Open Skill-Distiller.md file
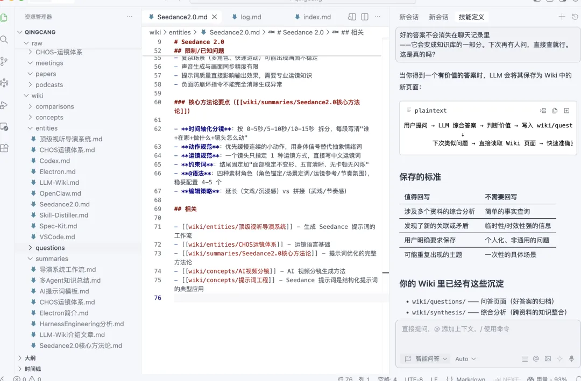 (63, 215)
